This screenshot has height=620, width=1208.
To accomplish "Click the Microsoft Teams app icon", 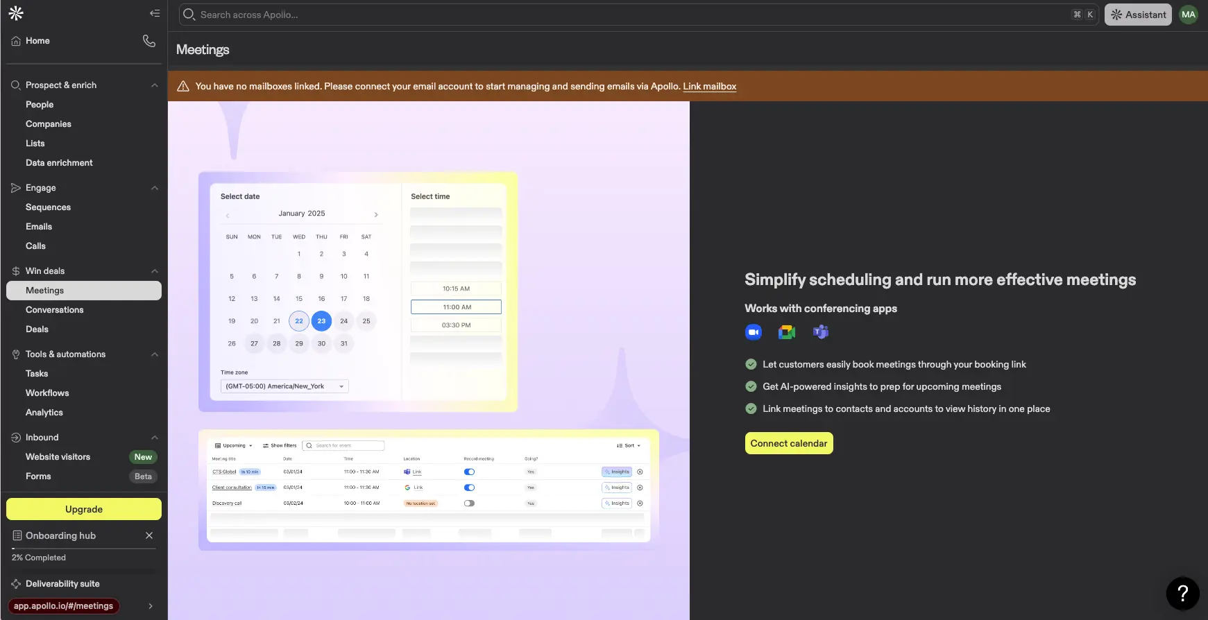I will point(821,332).
